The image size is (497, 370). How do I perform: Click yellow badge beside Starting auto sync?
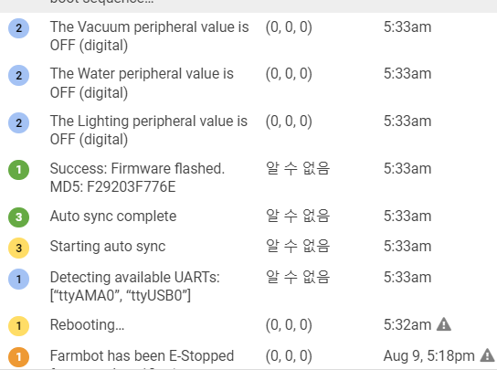tap(18, 248)
